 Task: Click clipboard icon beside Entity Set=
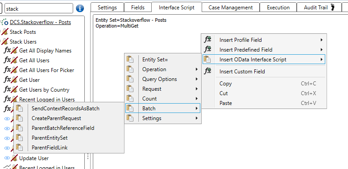(130, 59)
